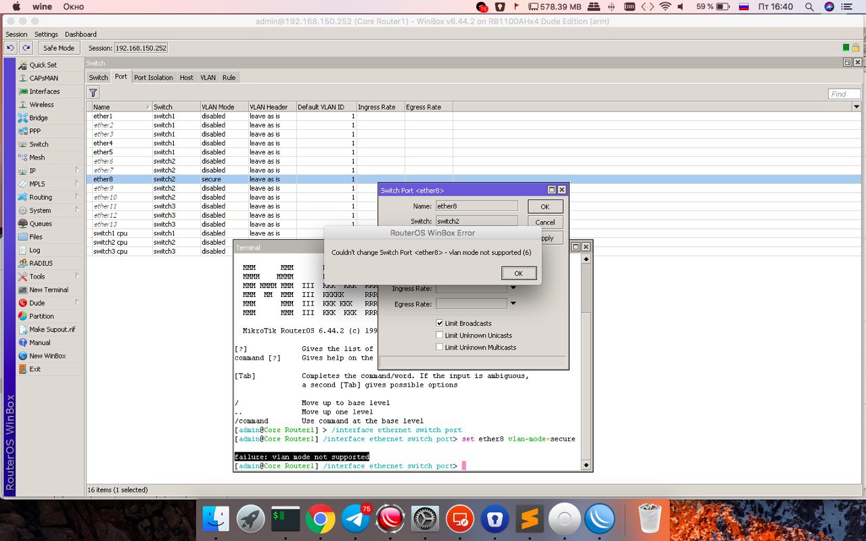Open New WinBox from sidebar

pos(47,356)
